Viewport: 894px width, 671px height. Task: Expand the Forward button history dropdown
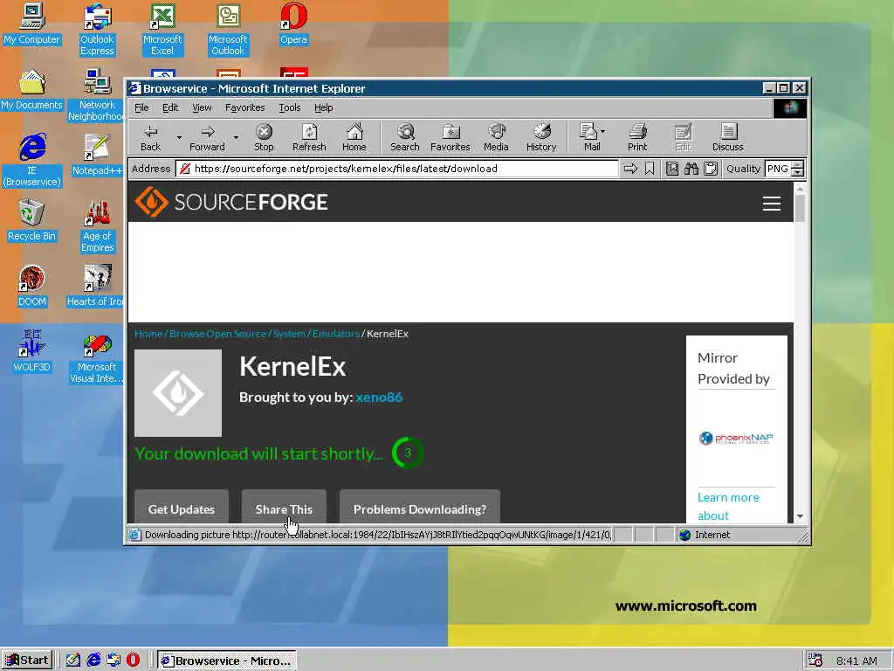click(236, 137)
